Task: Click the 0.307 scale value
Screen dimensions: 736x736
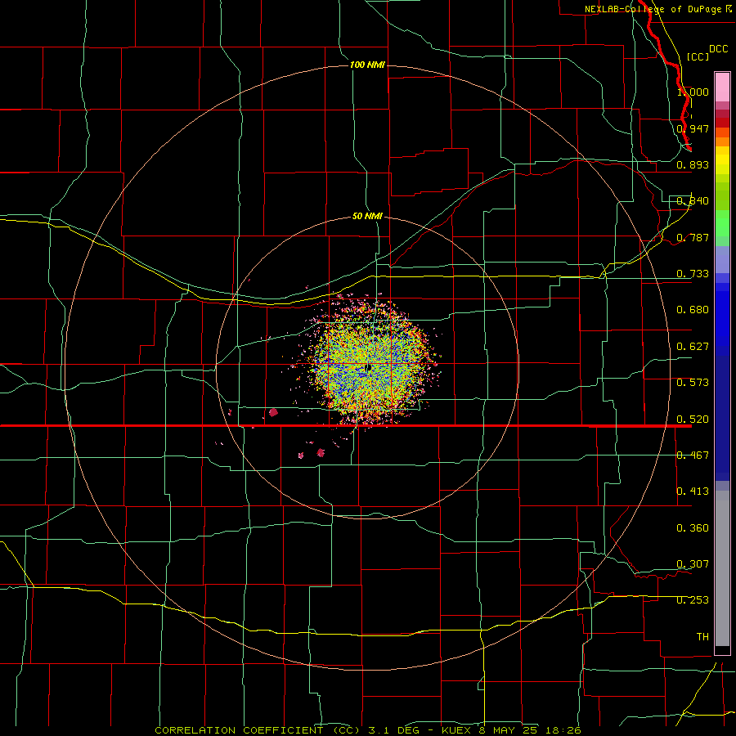Action: [693, 564]
